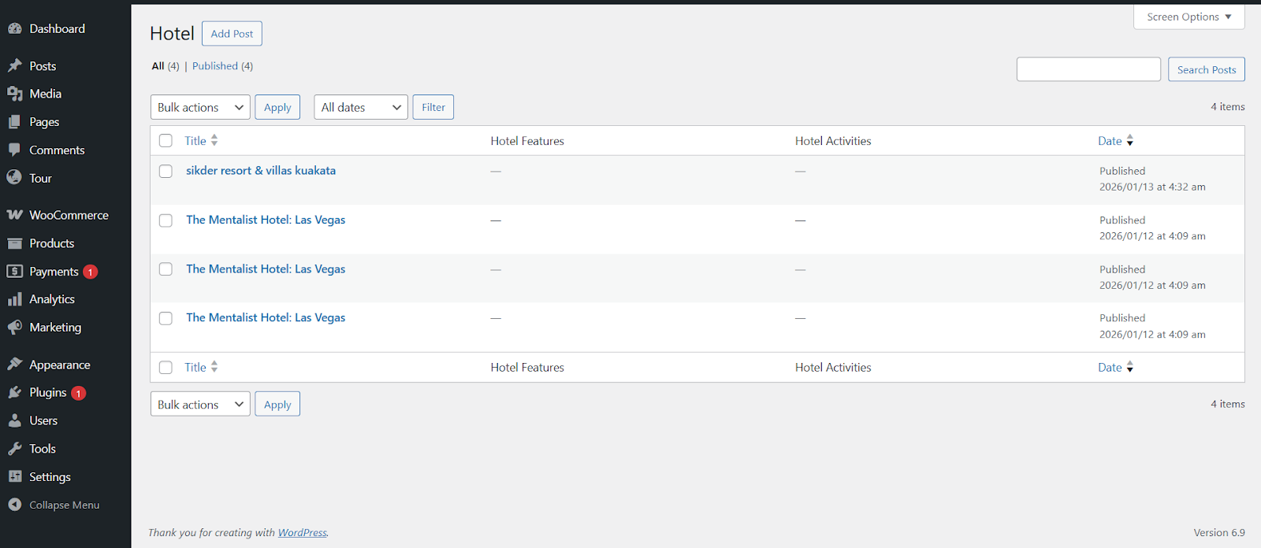
Task: Tick the select-all checkbox in the table footer
Action: point(166,368)
